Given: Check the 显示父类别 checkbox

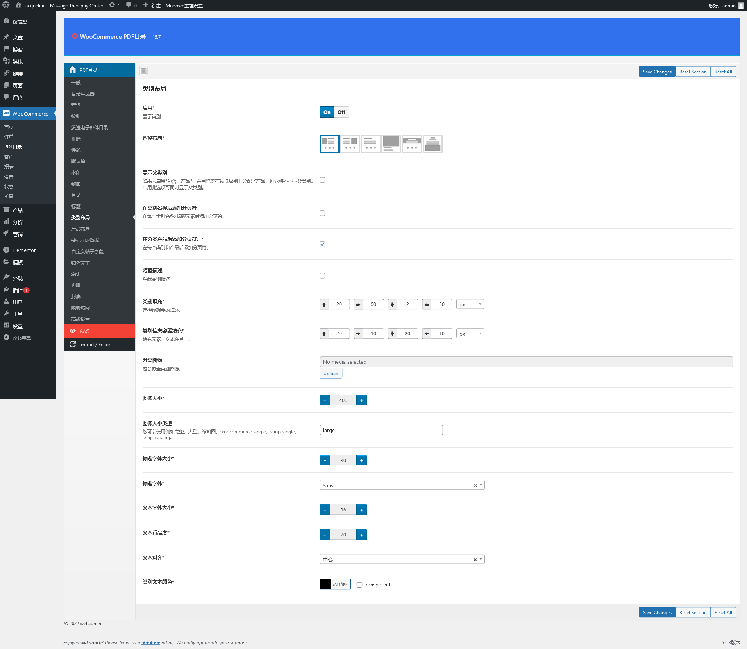Looking at the screenshot, I should [x=322, y=180].
